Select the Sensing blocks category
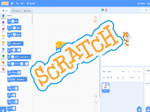This screenshot has width=150, height=112. [x=3, y=50]
